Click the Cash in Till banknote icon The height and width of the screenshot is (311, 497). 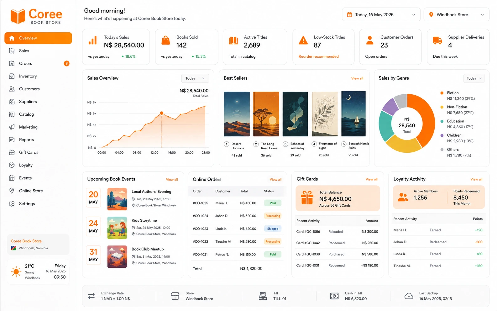[334, 296]
